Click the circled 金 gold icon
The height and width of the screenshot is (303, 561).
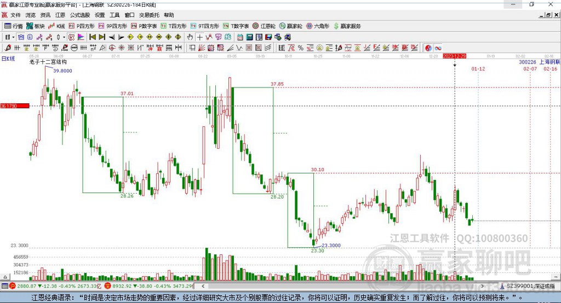point(319,48)
